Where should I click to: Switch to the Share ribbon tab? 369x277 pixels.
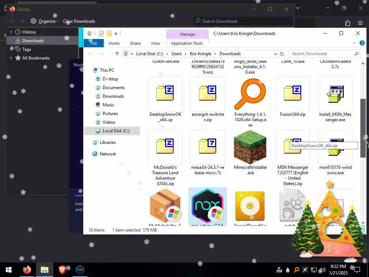pos(135,43)
